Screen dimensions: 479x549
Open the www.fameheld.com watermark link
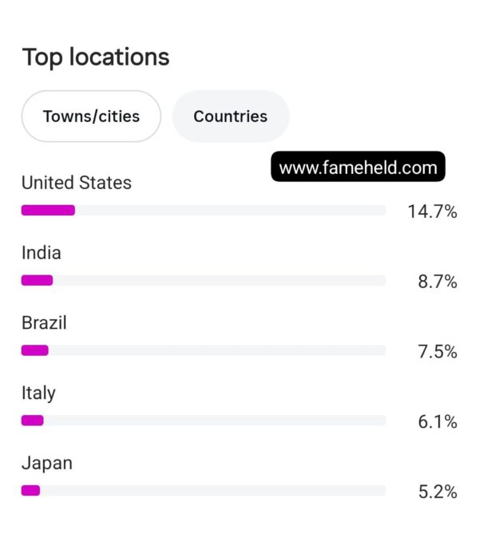358,167
